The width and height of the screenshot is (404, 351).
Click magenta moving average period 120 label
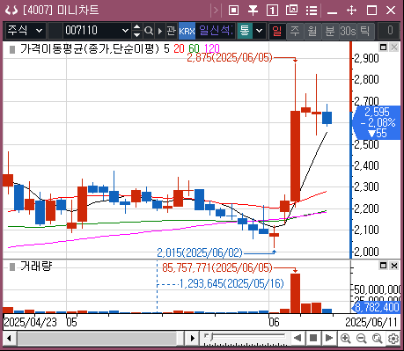(212, 48)
